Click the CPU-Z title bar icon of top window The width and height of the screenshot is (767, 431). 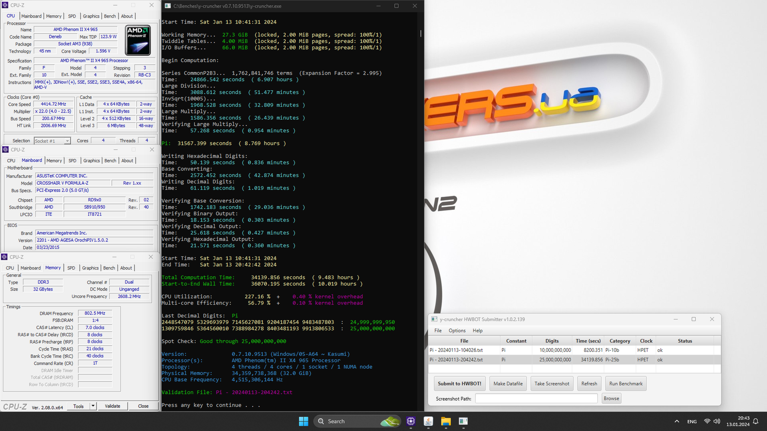5,5
